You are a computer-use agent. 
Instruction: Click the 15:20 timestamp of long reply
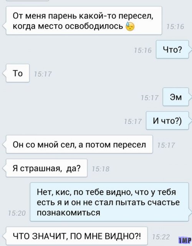[17, 213]
